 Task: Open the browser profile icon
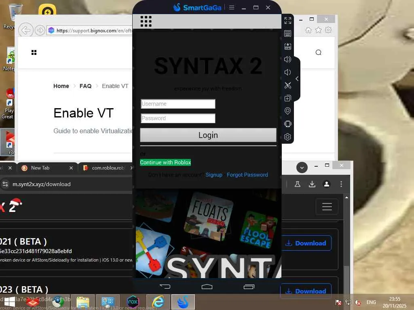click(x=327, y=184)
